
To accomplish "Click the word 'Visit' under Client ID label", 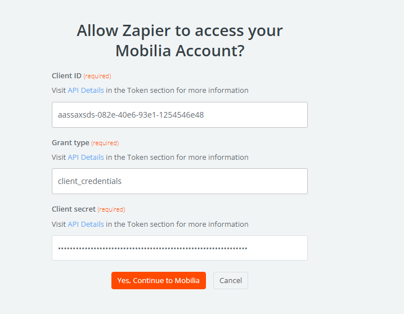I will [x=59, y=90].
